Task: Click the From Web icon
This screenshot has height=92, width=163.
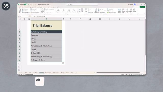Action: tap(22, 11)
